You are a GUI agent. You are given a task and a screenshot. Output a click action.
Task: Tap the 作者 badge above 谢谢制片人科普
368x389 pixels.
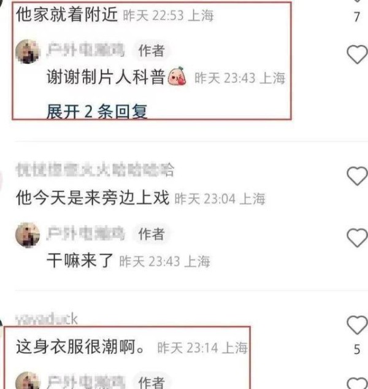[151, 50]
